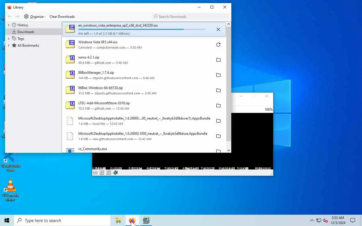Select the roms-4.2.1.zip entry name
The height and width of the screenshot is (226, 362).
click(x=89, y=57)
